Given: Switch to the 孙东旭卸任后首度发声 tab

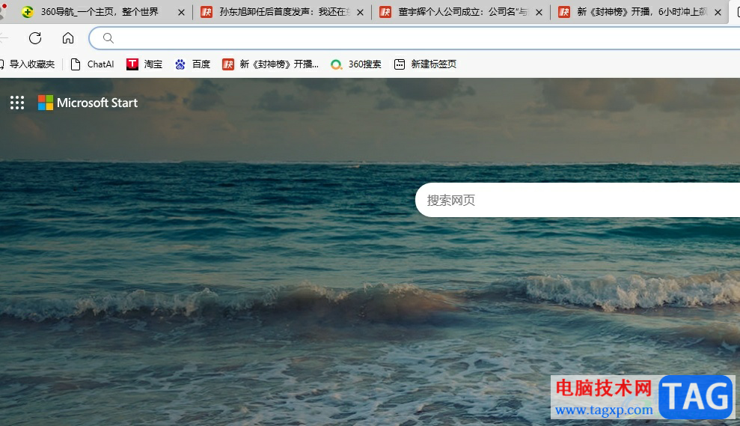Looking at the screenshot, I should point(282,12).
